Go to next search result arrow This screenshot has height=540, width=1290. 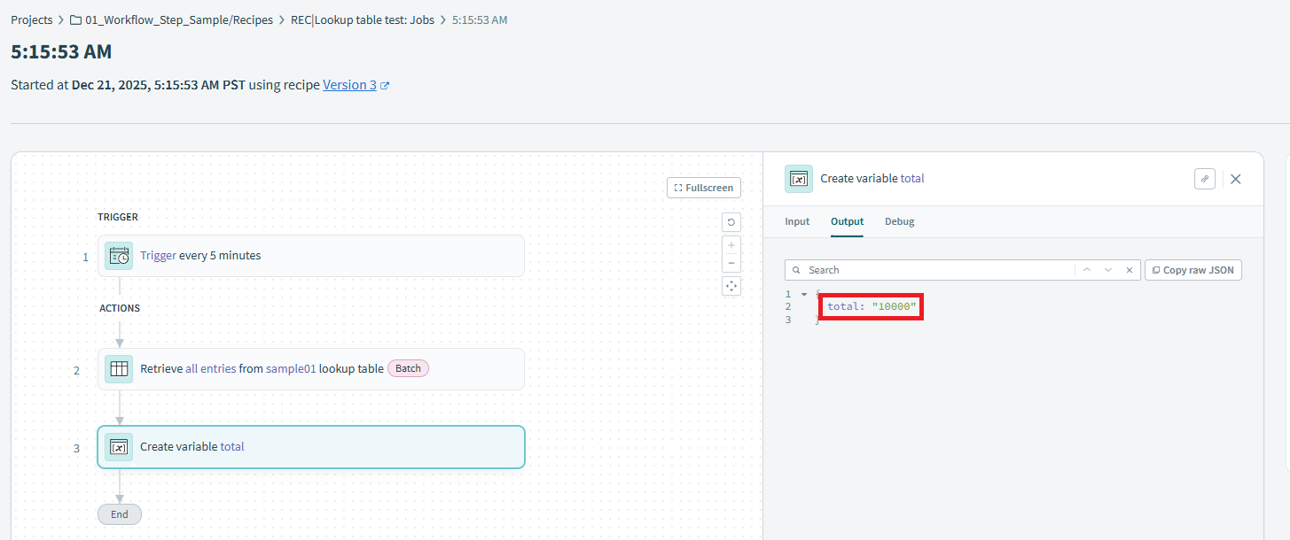(1108, 270)
